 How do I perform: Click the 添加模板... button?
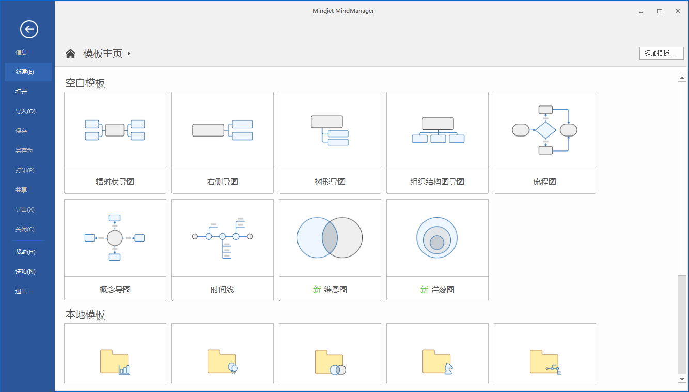(661, 53)
